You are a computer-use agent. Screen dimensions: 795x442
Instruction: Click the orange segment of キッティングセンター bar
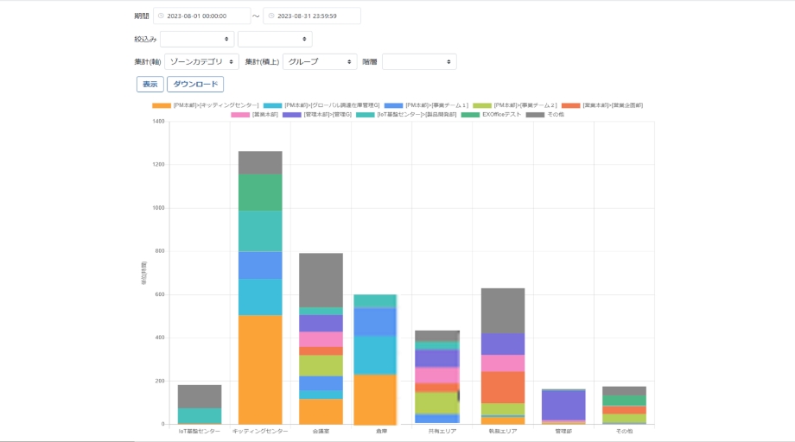pos(260,369)
